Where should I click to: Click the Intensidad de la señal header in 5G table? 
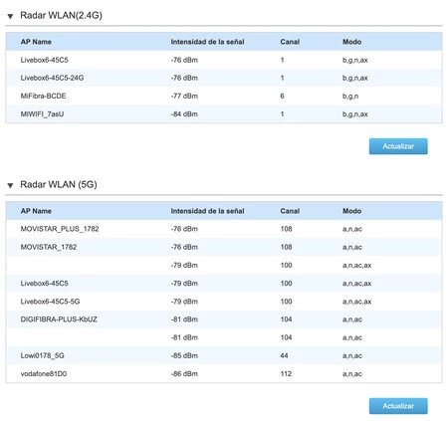click(x=207, y=211)
